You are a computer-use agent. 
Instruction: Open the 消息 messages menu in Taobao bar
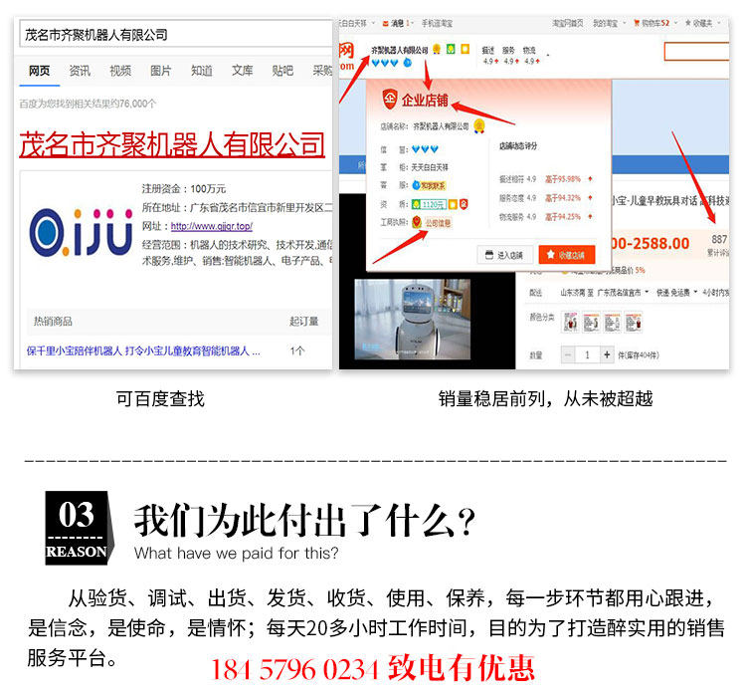pos(400,23)
